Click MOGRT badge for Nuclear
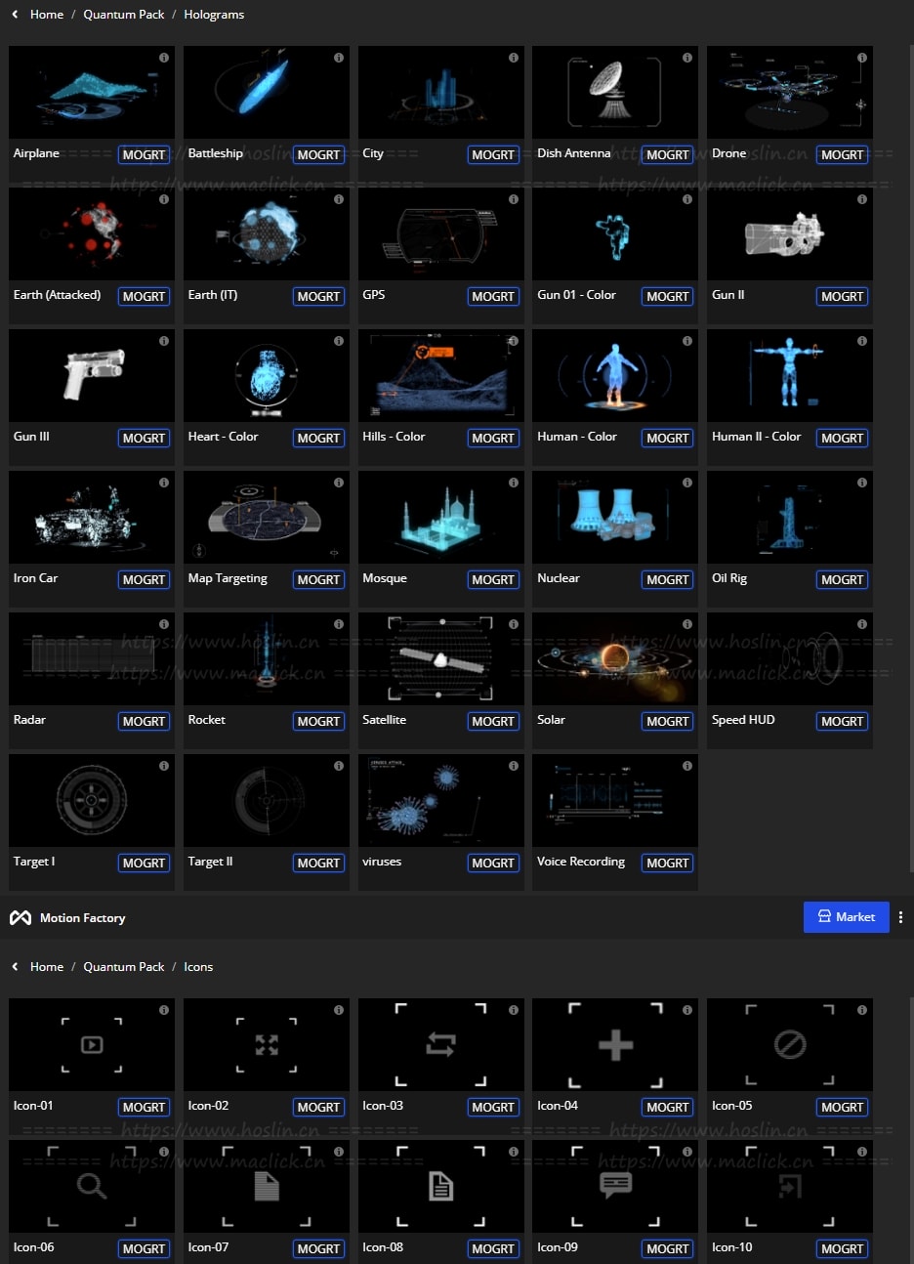Image resolution: width=914 pixels, height=1264 pixels. click(668, 579)
